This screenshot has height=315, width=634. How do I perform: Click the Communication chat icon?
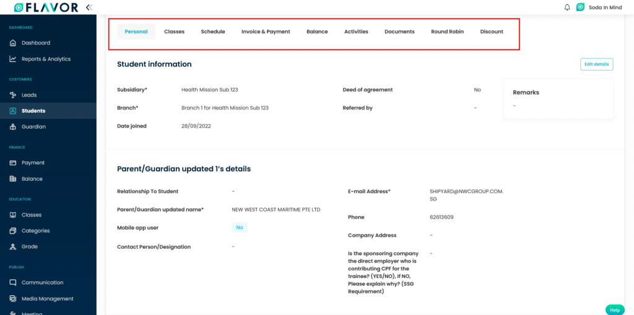click(13, 283)
